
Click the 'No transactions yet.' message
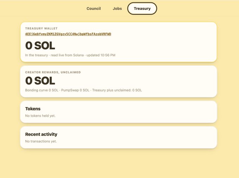[41, 141]
